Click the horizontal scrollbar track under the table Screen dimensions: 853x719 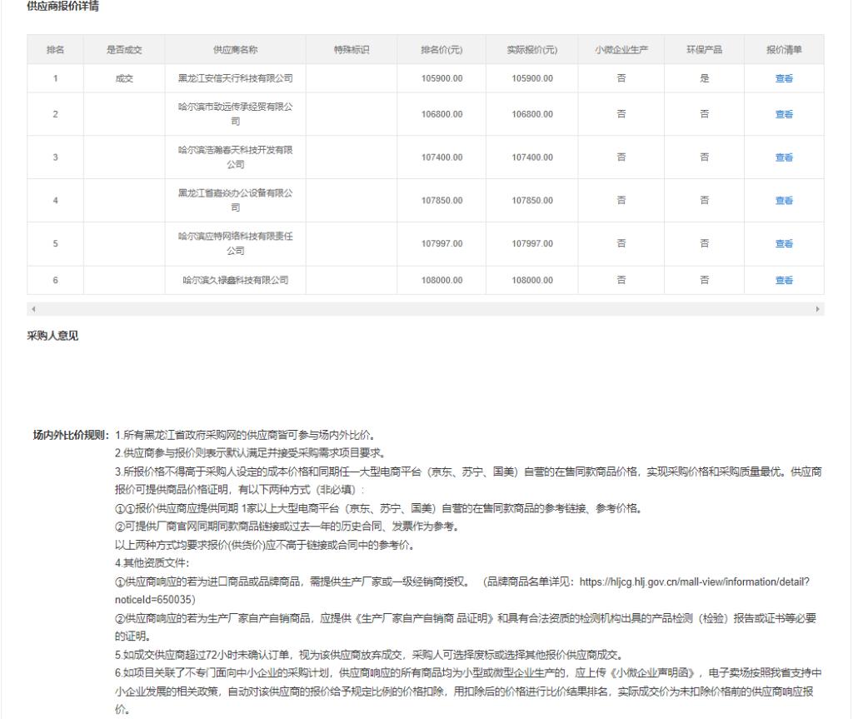coord(425,309)
